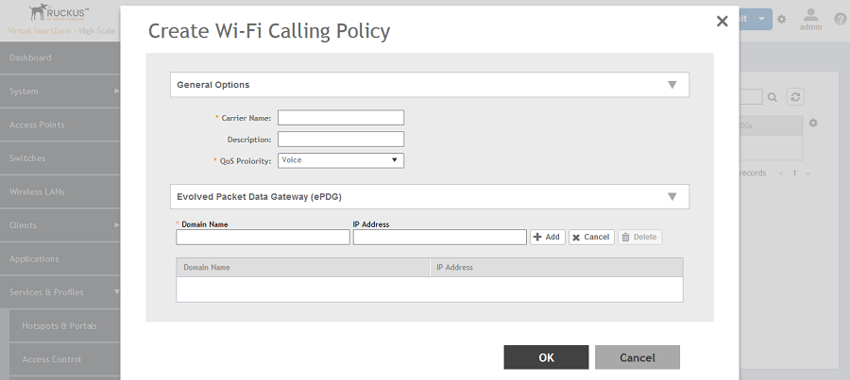Screen dimensions: 850x380
Task: Close the Create Wi-Fi Calling Policy dialog
Action: click(x=722, y=21)
